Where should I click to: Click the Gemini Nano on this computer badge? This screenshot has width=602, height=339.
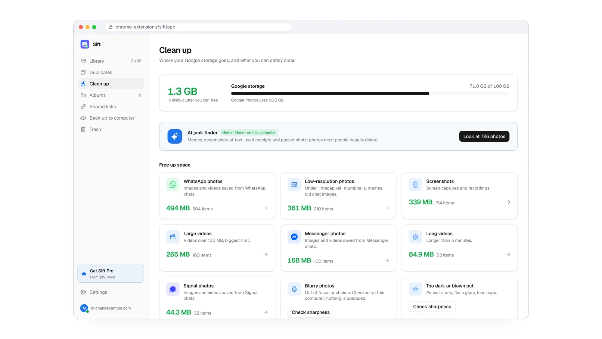249,133
